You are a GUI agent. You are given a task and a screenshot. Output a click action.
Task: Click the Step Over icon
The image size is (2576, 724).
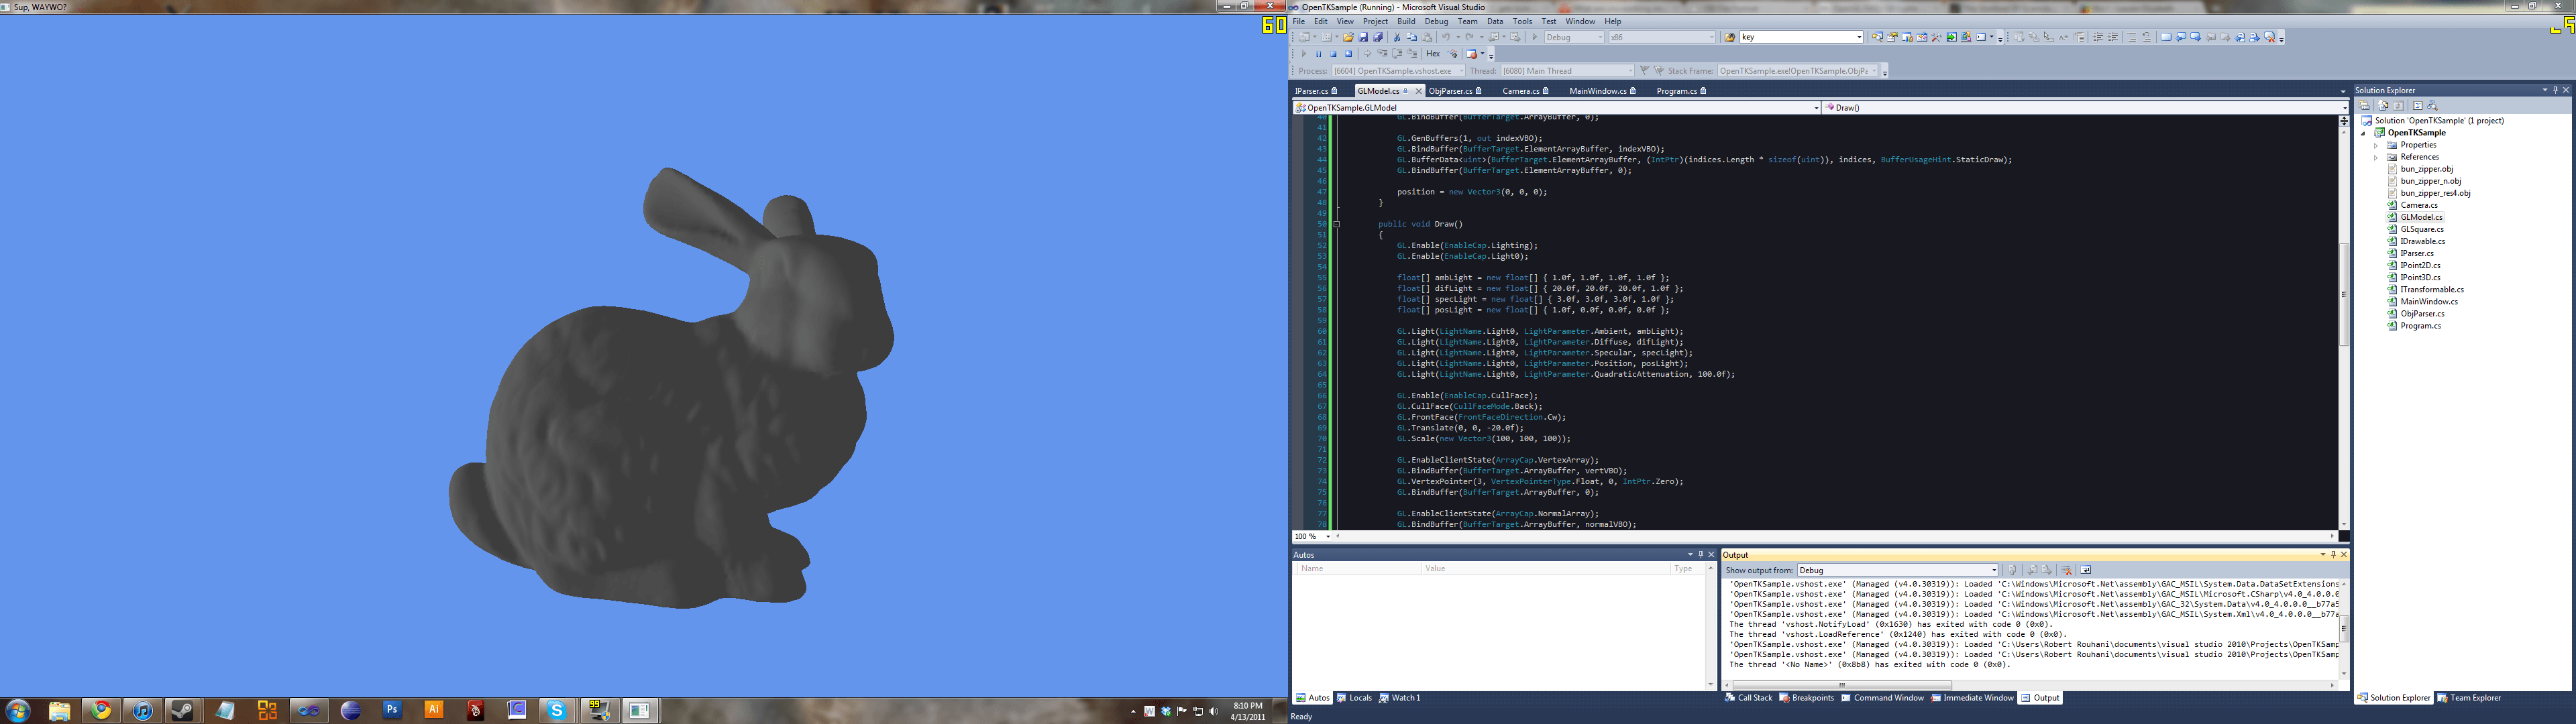[x=1398, y=54]
